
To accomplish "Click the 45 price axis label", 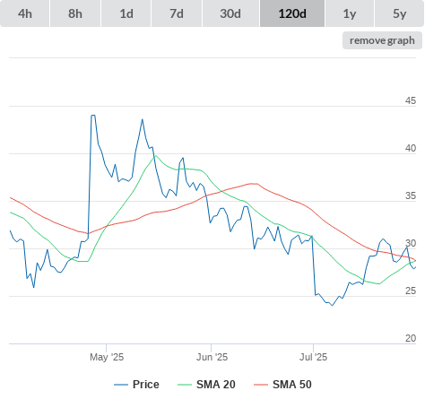I will point(411,100).
